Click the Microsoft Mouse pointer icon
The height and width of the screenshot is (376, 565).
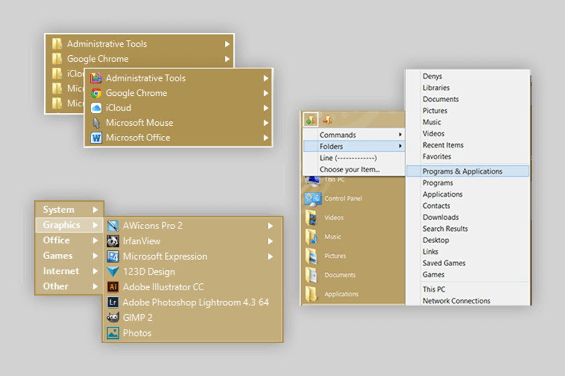tap(96, 123)
